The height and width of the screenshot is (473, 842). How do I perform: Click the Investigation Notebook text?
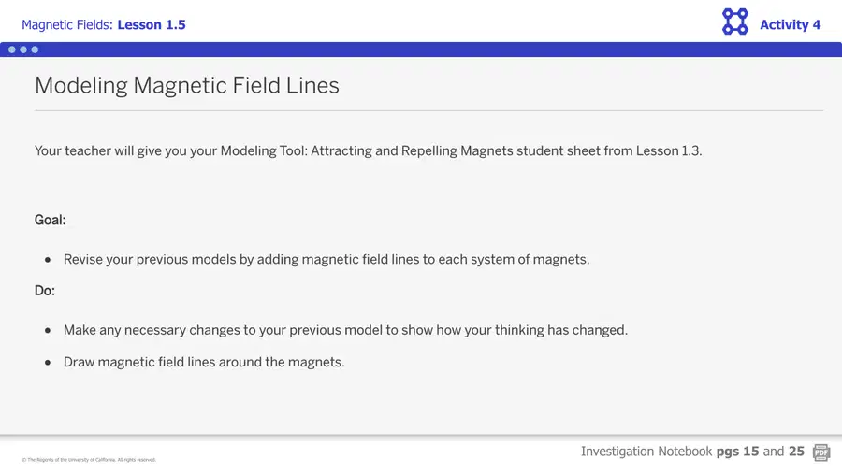[646, 451]
